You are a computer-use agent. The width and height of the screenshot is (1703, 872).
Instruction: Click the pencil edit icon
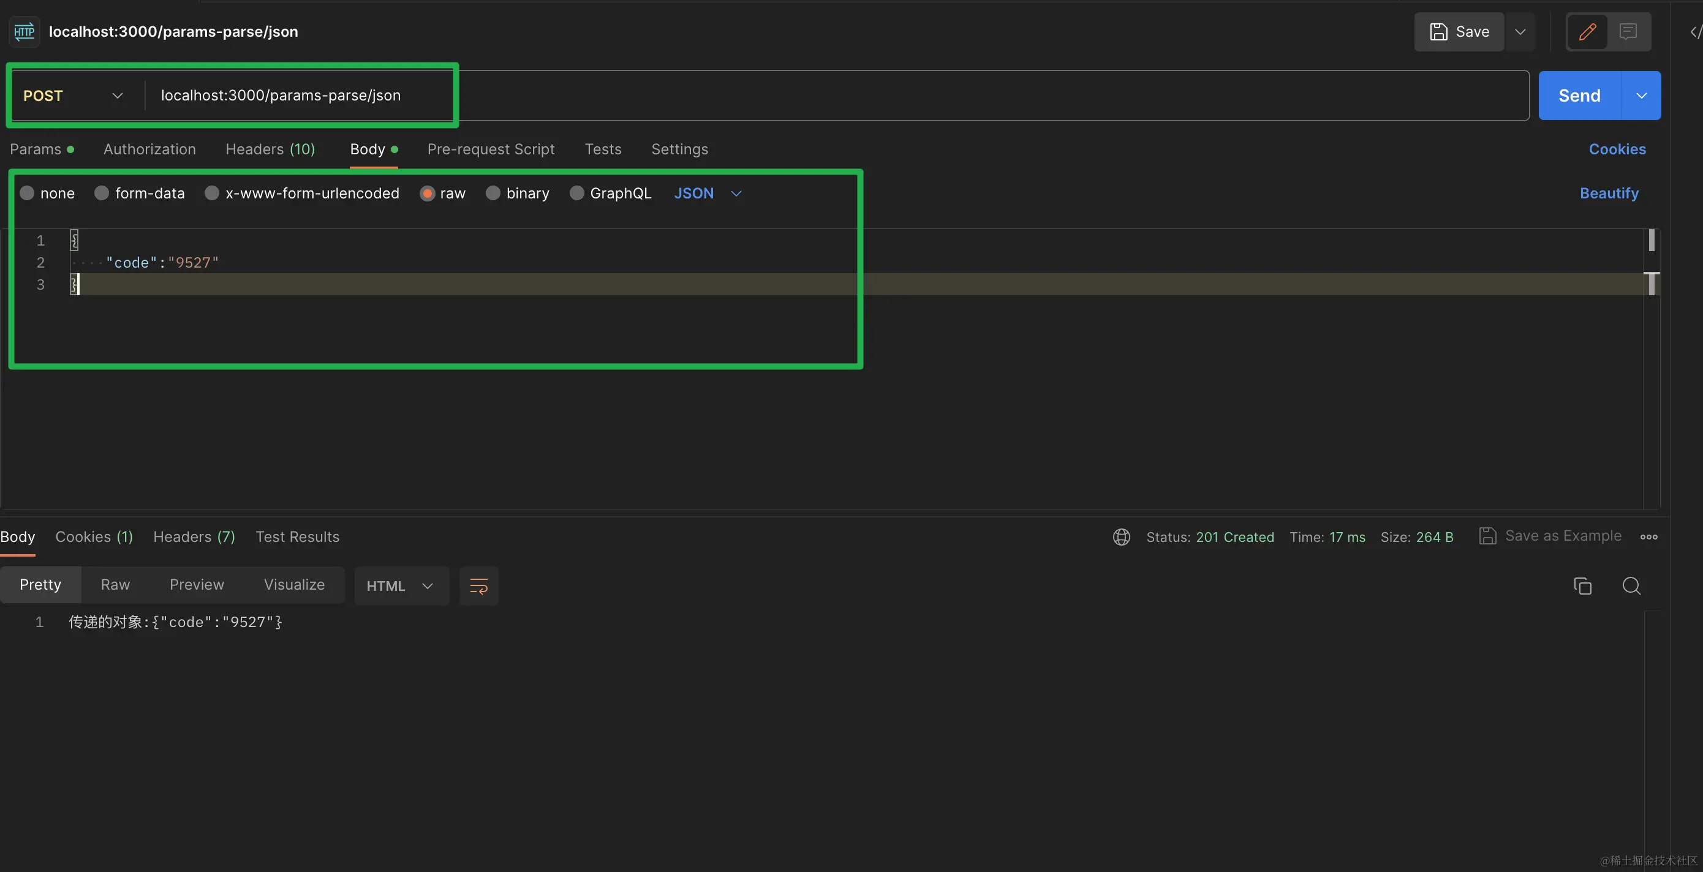tap(1587, 32)
